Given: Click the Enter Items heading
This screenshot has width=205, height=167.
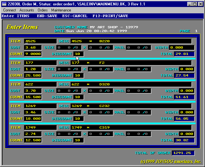Looking at the screenshot, I should pyautogui.click(x=22, y=27).
